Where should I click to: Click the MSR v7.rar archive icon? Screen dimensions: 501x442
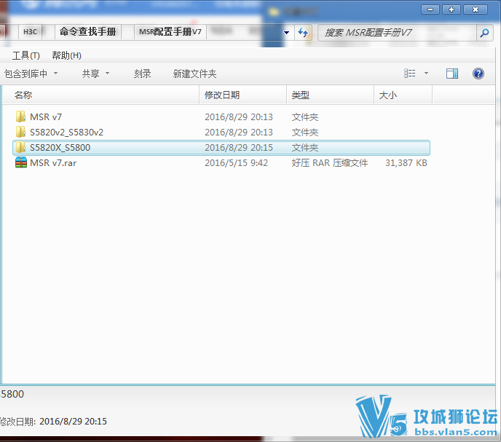pos(21,162)
